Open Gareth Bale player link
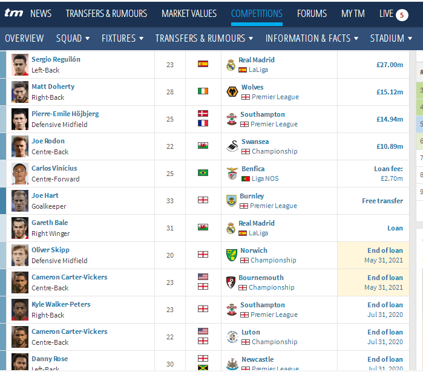The width and height of the screenshot is (423, 372). (x=50, y=223)
